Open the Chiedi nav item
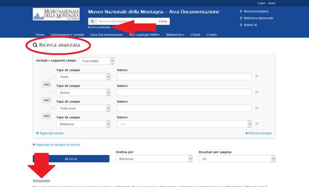 (x=195, y=35)
